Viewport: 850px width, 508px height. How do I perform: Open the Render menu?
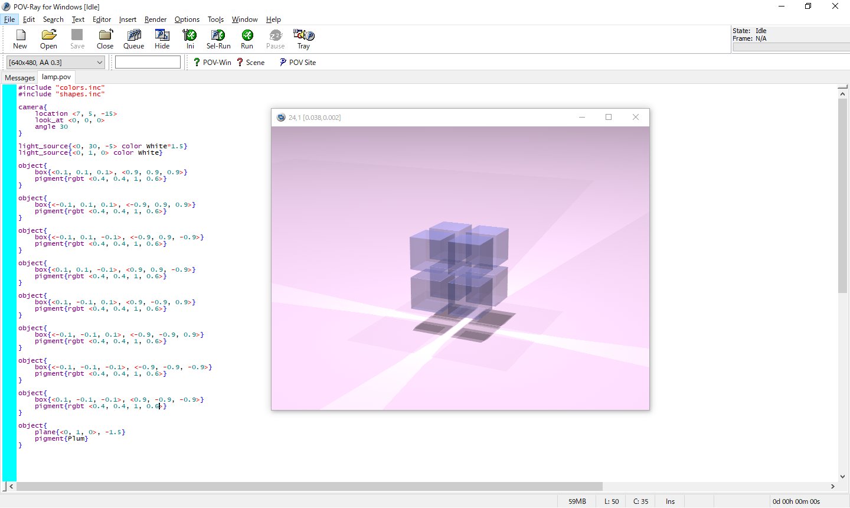click(x=155, y=19)
